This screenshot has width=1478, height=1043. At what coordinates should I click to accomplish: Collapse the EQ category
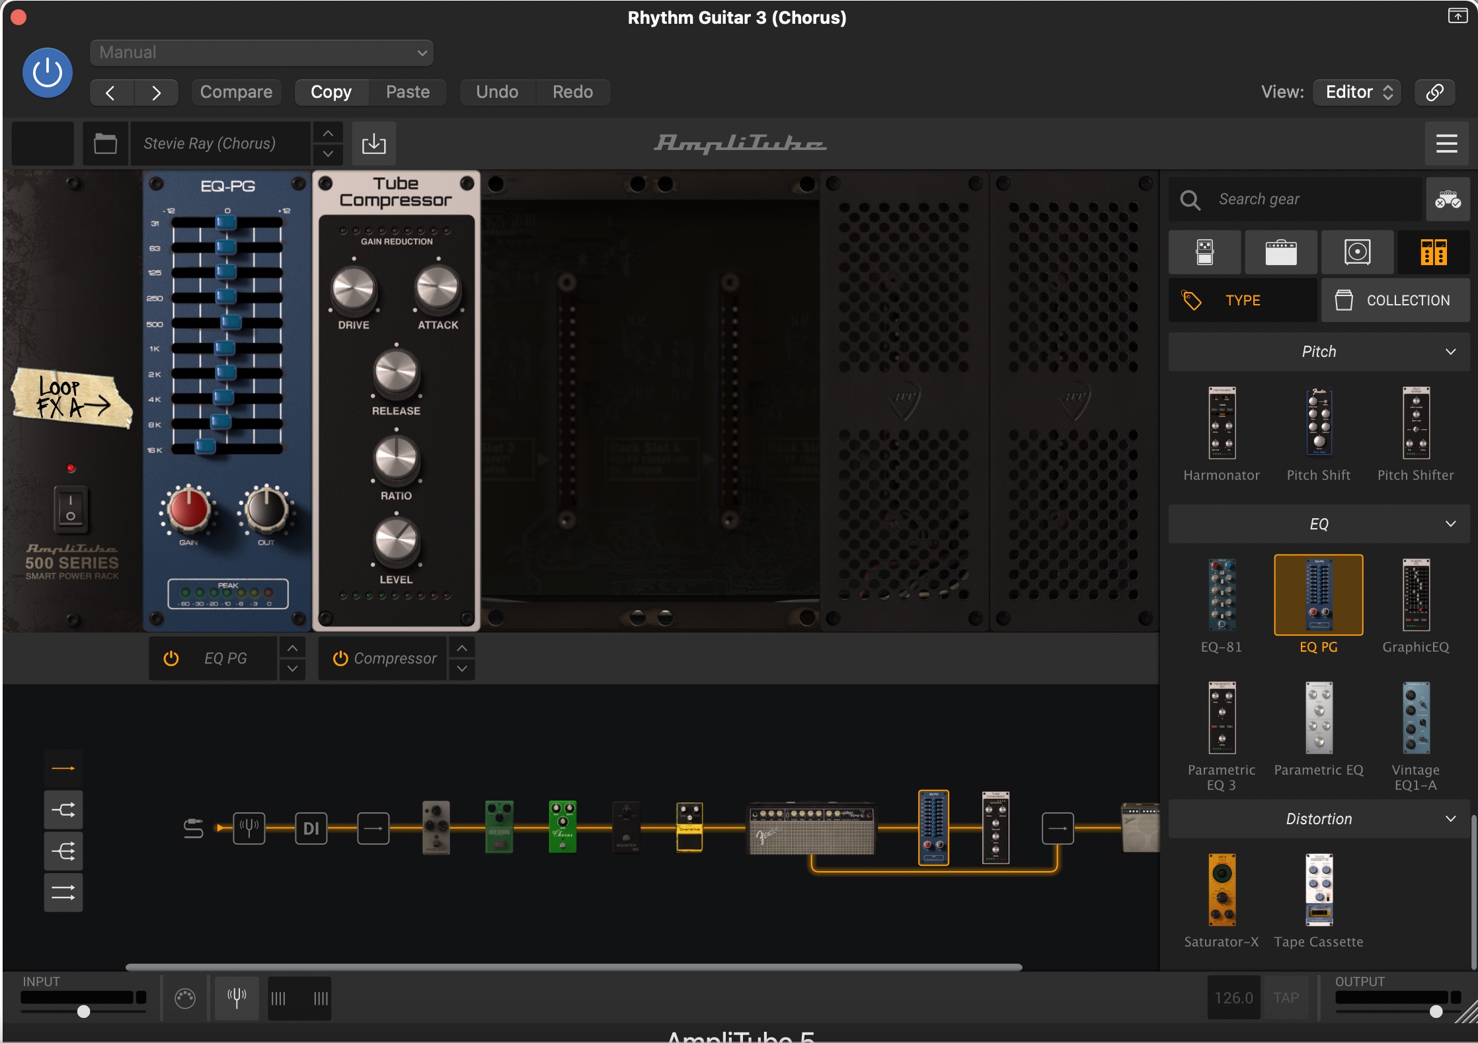click(x=1319, y=524)
